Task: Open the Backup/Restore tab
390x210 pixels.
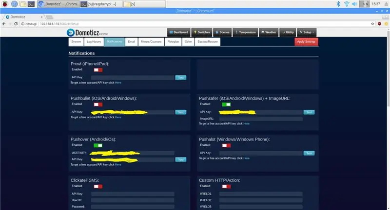Action: [x=208, y=42]
